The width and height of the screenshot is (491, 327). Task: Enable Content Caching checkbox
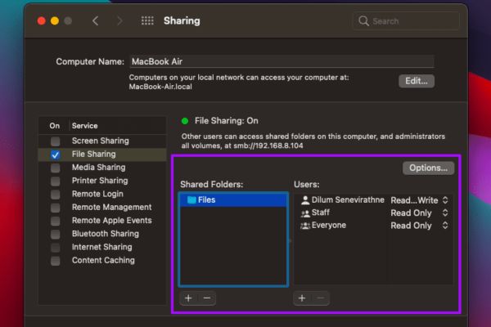click(56, 261)
